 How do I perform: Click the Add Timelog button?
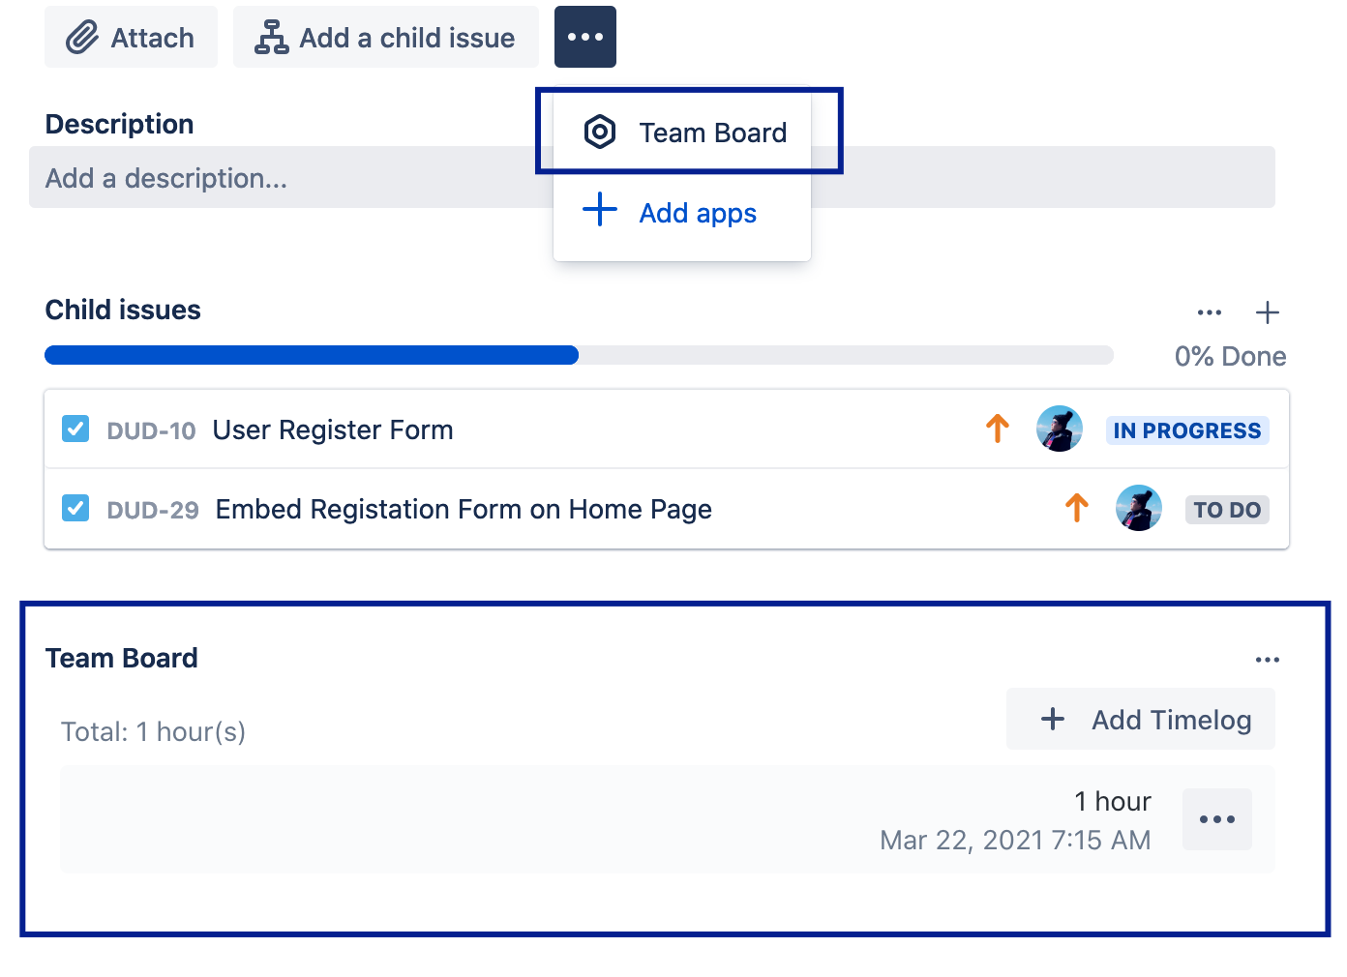[x=1141, y=719]
